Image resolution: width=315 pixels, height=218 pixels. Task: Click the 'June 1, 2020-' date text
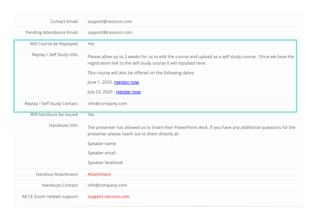pyautogui.click(x=100, y=82)
